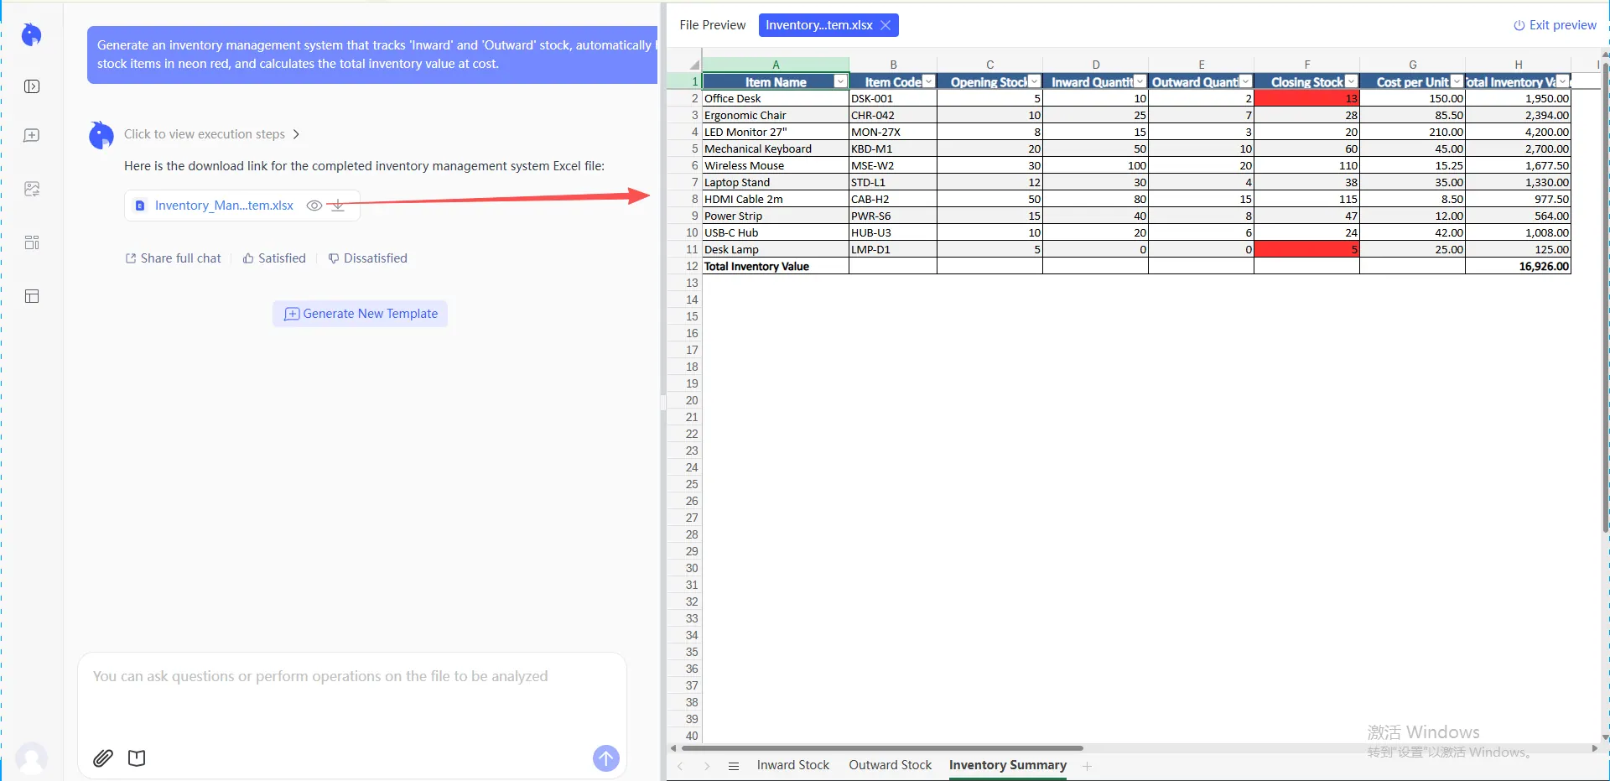
Task: Click Exit preview at top right
Action: pyautogui.click(x=1555, y=24)
